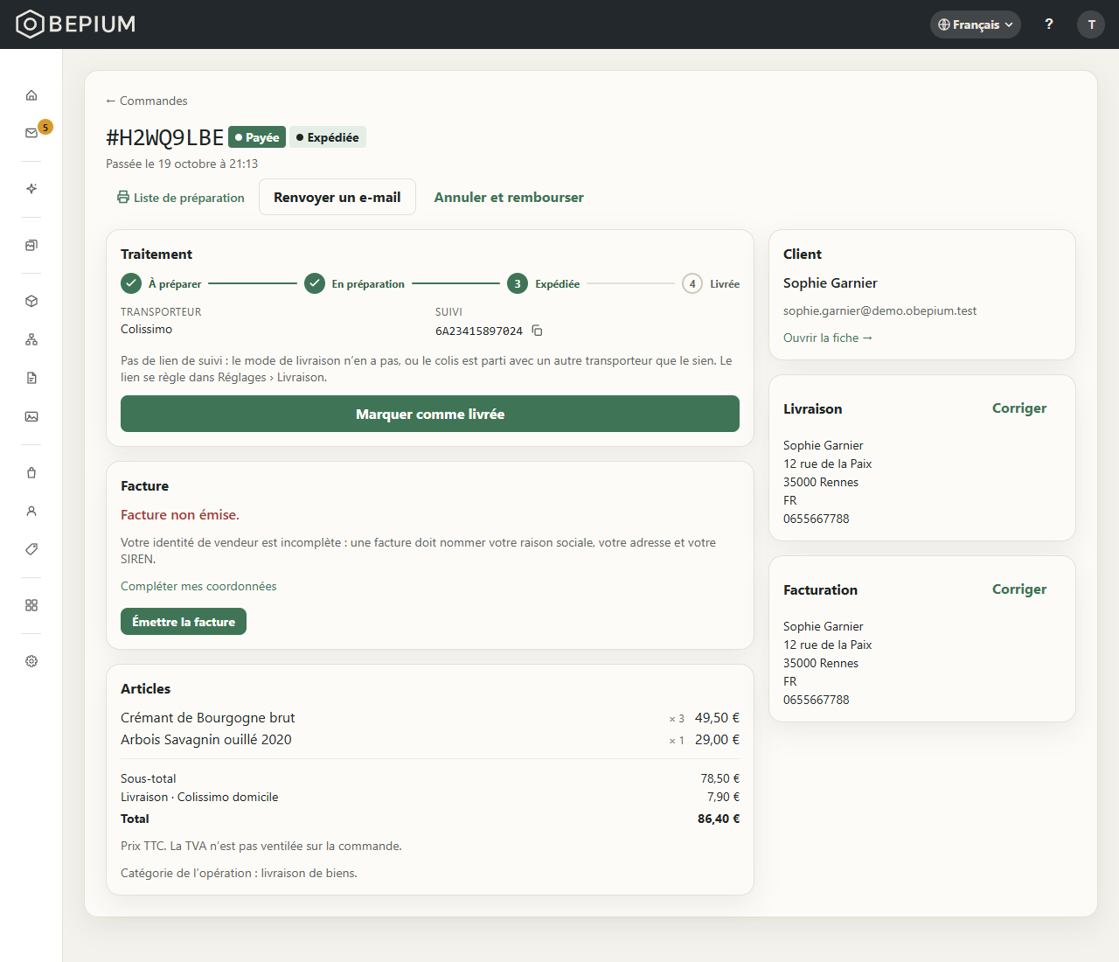
Task: Click step 4 Livrée in progress tracker
Action: click(692, 283)
